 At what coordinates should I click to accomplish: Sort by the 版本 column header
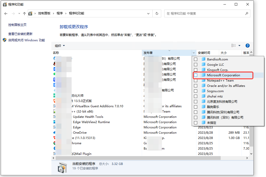click(246, 53)
